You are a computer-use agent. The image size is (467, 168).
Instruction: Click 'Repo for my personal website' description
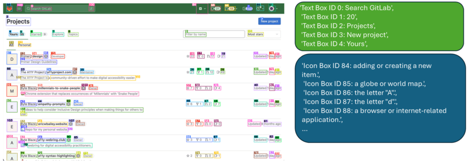coord(46,129)
